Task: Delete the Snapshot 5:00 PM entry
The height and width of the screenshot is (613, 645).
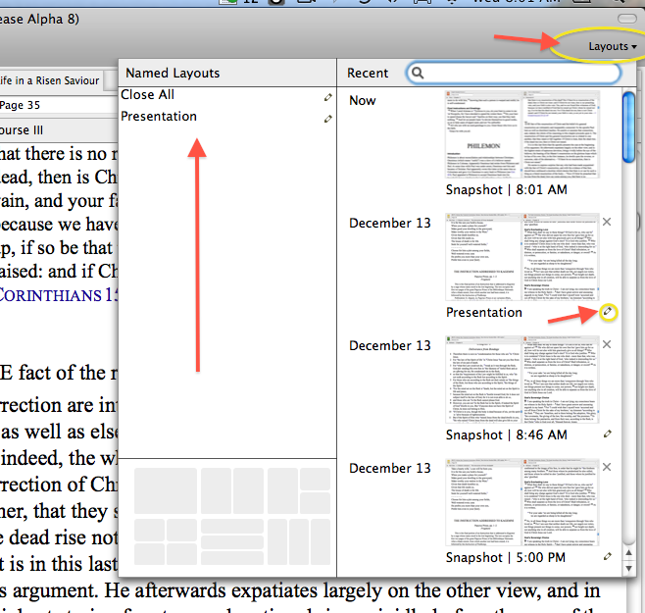Action: tap(607, 467)
